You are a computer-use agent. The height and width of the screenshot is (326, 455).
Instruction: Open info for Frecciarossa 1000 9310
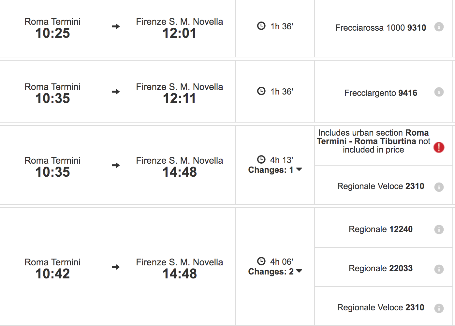pyautogui.click(x=439, y=27)
